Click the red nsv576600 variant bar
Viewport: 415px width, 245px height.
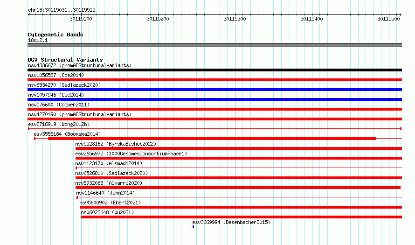(214, 109)
